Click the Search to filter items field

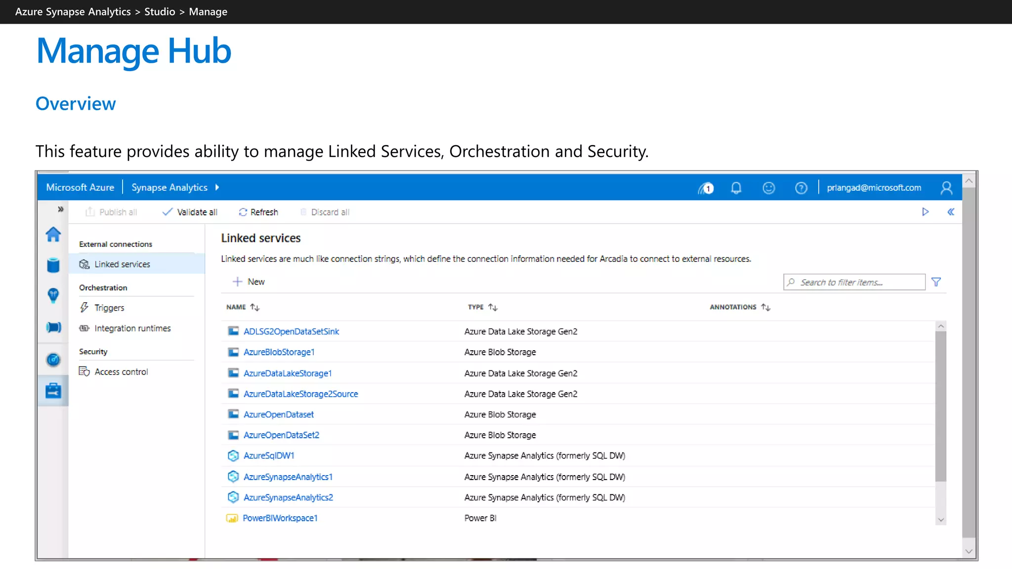(x=854, y=282)
